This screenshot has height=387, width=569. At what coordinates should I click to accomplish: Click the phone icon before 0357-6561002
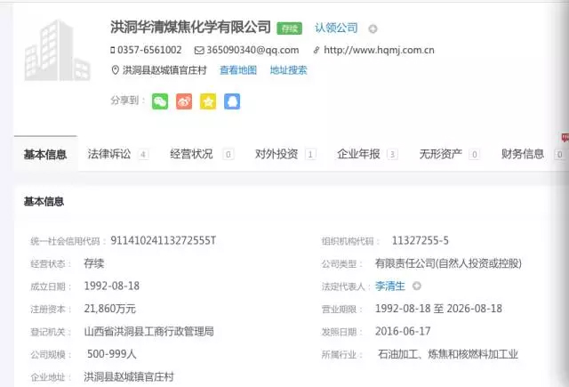115,51
